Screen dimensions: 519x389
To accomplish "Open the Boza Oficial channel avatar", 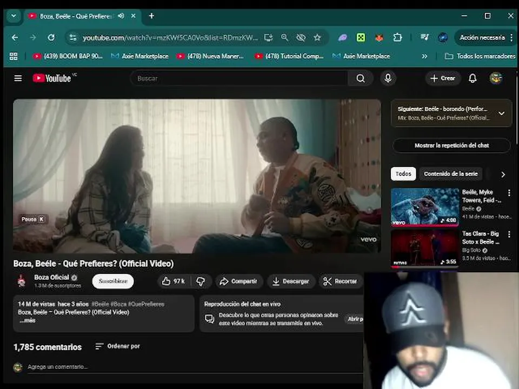I will (22, 281).
